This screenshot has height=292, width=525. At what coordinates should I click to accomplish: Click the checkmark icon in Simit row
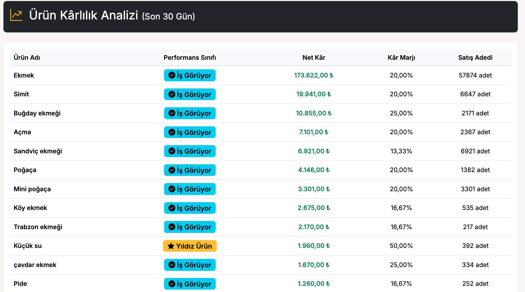click(172, 94)
